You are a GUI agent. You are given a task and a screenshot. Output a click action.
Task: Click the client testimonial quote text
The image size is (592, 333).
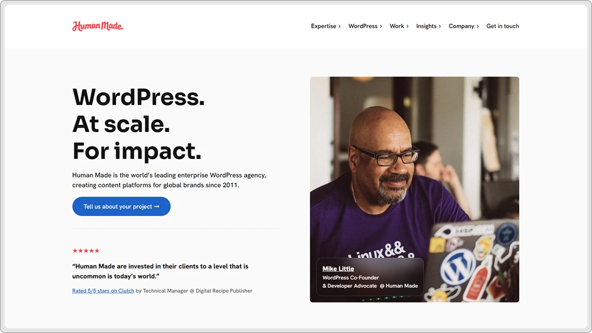pos(160,271)
